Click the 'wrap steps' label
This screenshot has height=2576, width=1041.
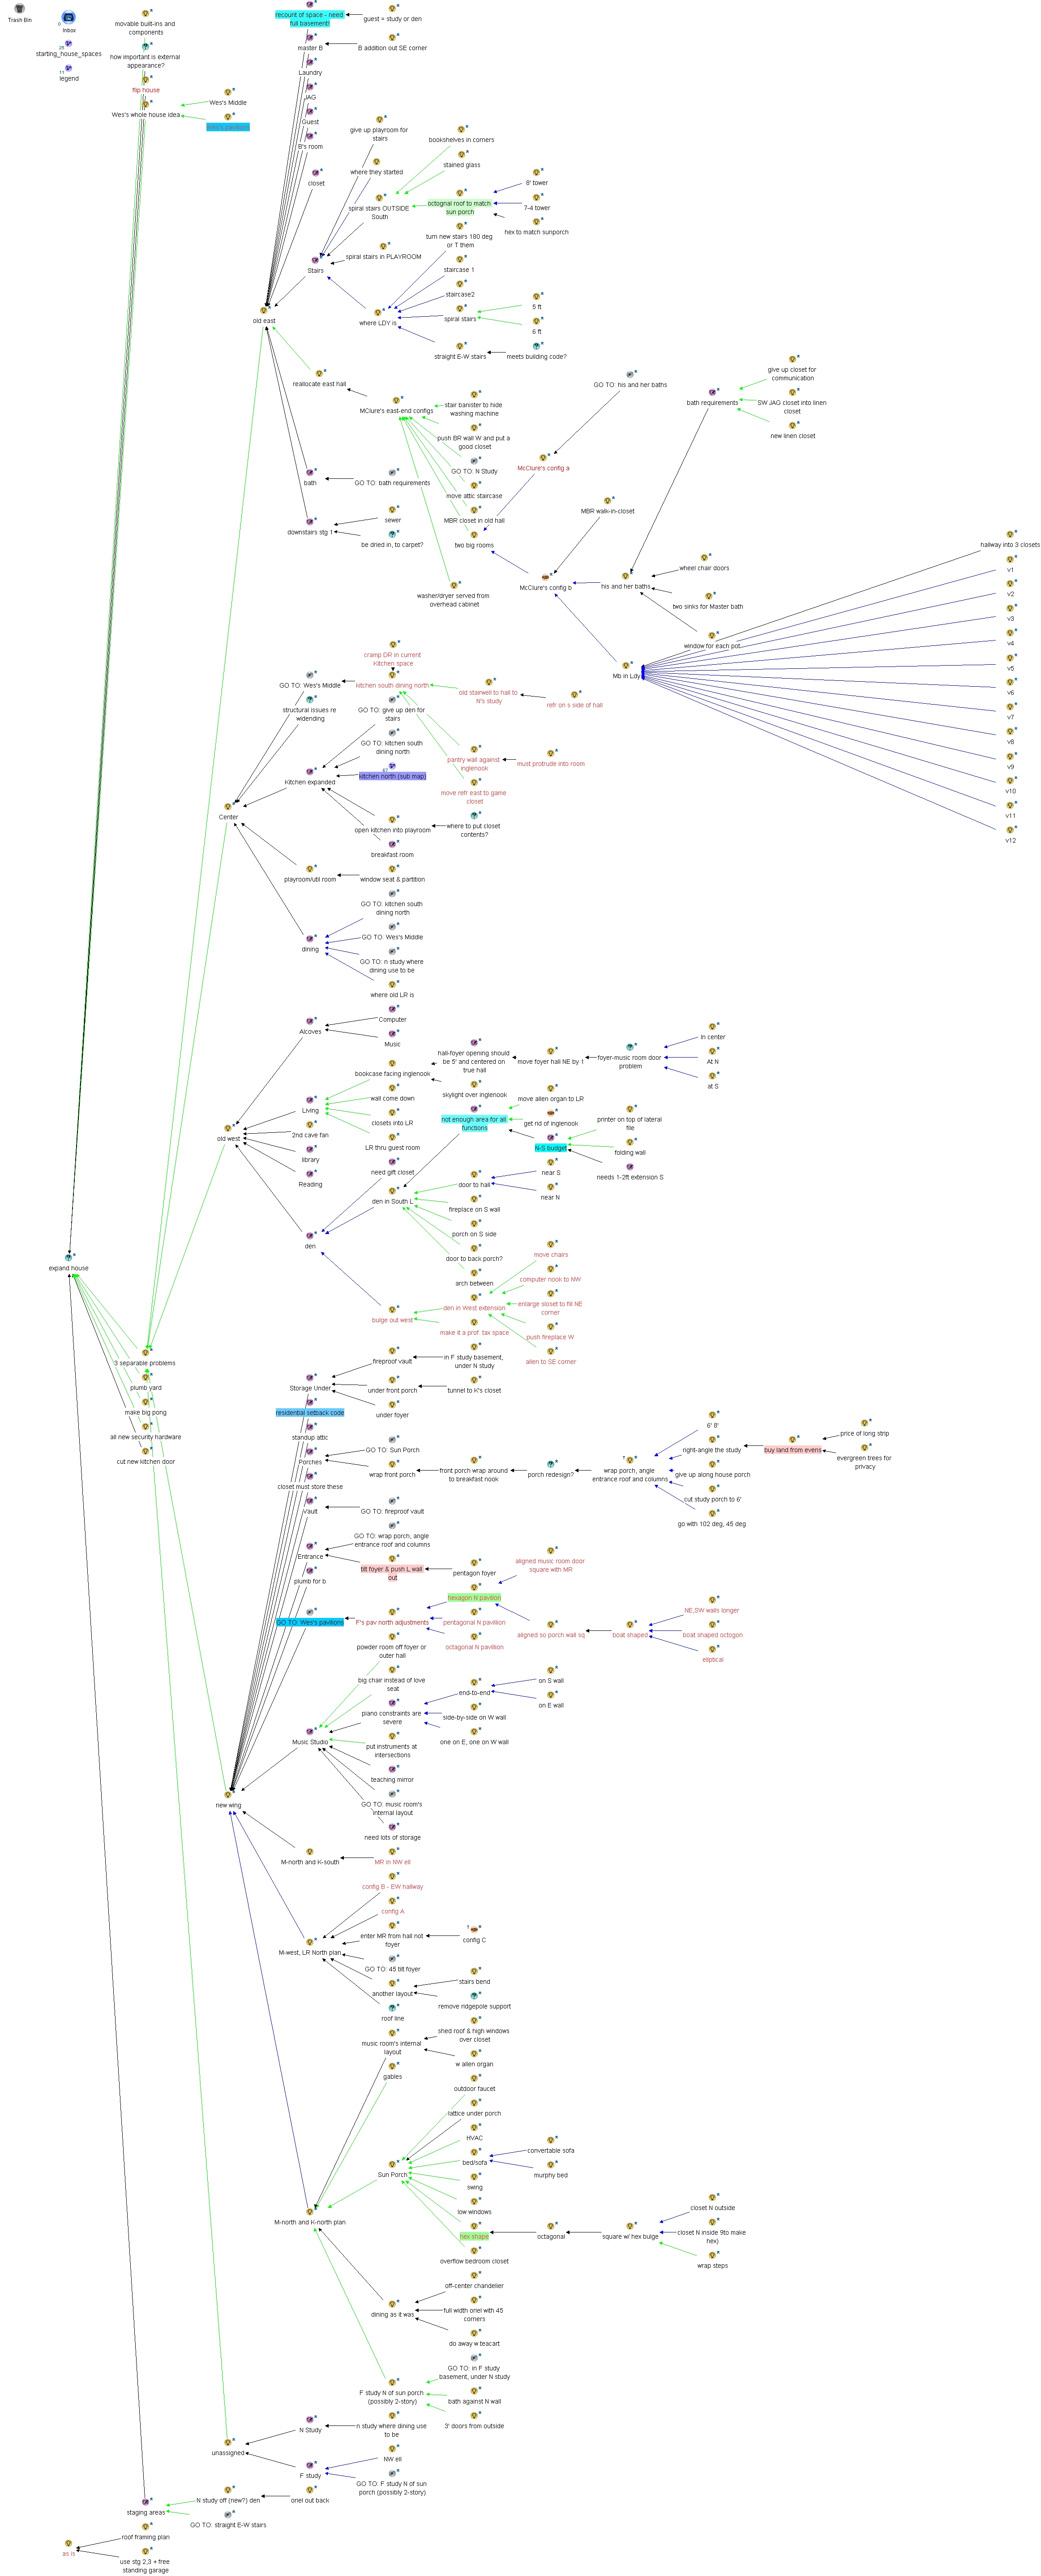(x=713, y=2266)
